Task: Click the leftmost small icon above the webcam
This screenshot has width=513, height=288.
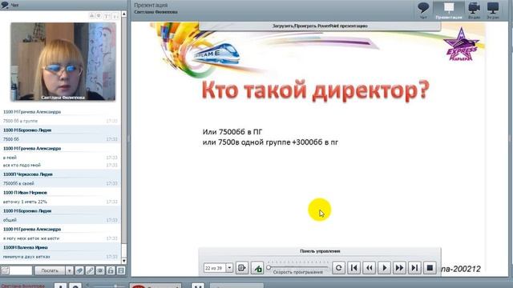Action: [x=92, y=16]
